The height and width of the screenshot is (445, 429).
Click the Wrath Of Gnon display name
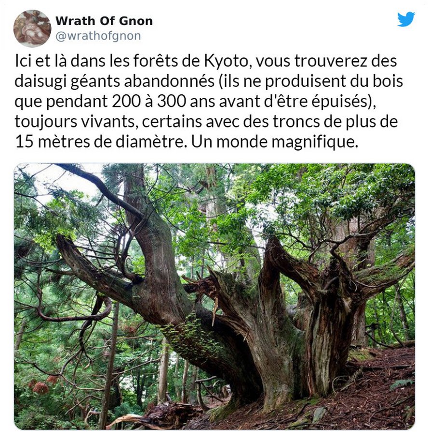point(104,21)
